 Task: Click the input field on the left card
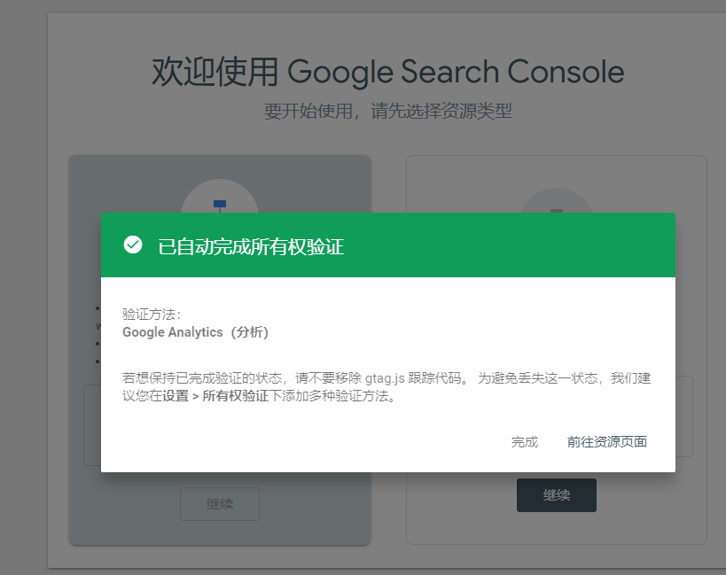coord(92,424)
